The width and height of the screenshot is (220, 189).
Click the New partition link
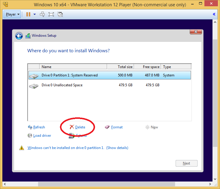pos(154,127)
